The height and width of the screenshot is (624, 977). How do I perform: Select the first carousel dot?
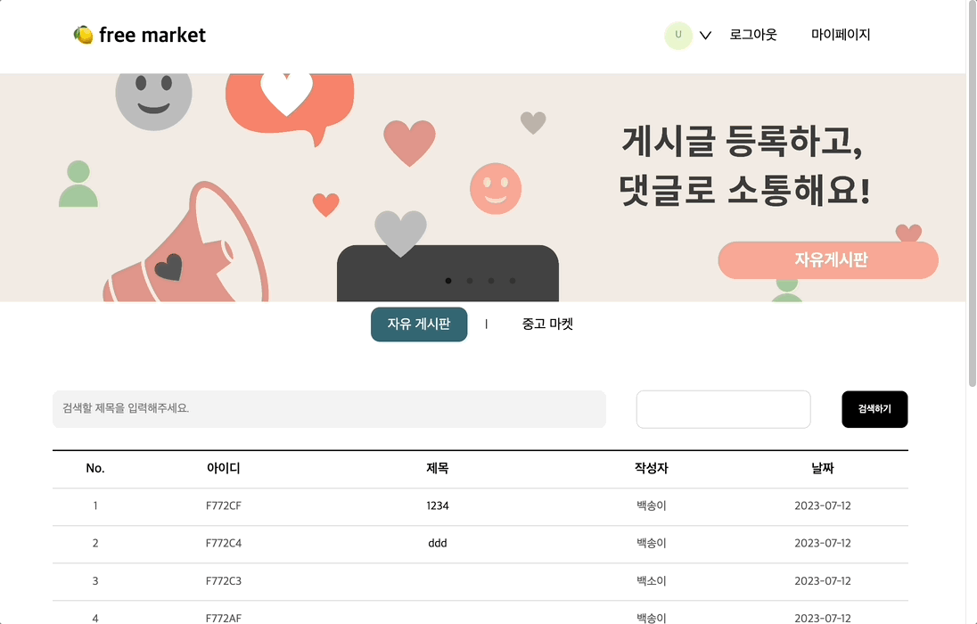(448, 280)
